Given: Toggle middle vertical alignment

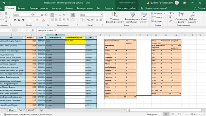Looking at the screenshot, I should point(56,15).
